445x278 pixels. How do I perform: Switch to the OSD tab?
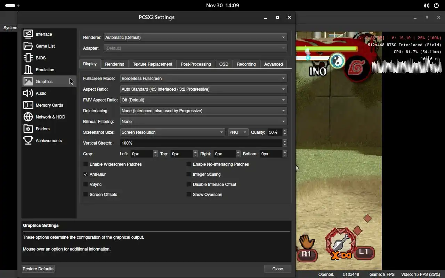[x=224, y=64]
